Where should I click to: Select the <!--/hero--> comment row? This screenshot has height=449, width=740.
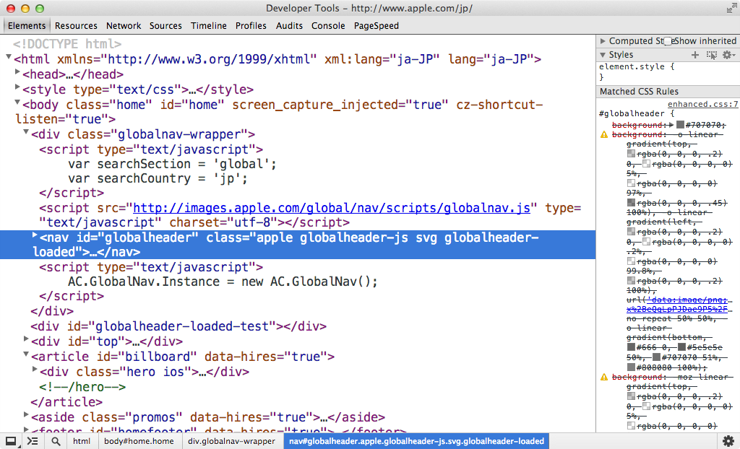click(x=82, y=387)
